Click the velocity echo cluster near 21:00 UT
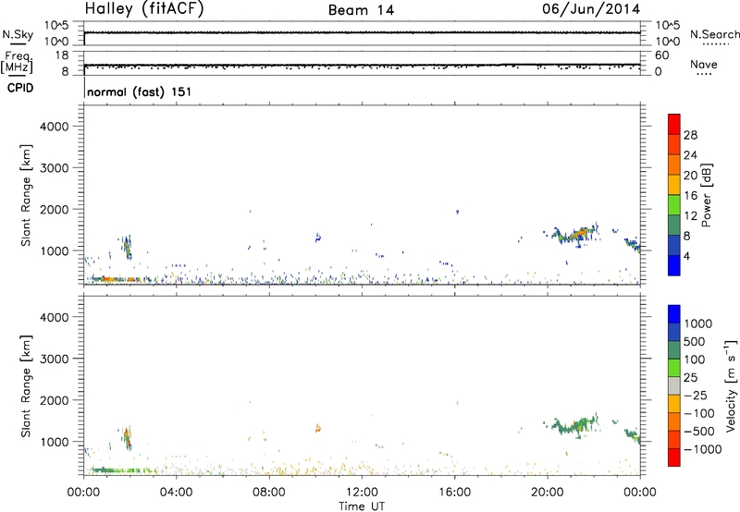Viewport: 740px width, 512px height. (573, 425)
